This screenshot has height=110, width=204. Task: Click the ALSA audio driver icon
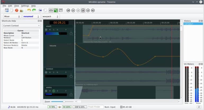[x=9, y=107]
